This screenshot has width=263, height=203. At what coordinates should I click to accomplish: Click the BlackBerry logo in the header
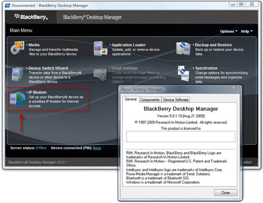click(x=31, y=17)
